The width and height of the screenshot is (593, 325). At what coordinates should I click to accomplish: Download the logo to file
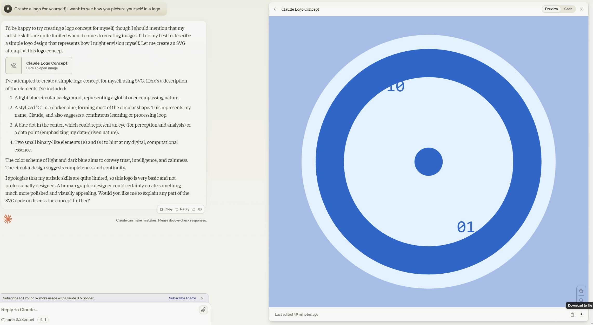coord(581,314)
